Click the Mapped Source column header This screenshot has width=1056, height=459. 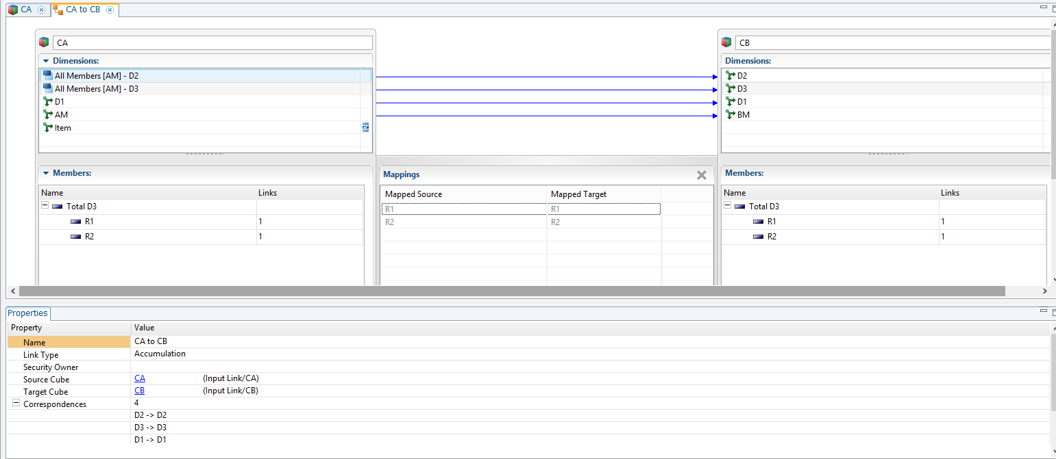pyautogui.click(x=463, y=194)
